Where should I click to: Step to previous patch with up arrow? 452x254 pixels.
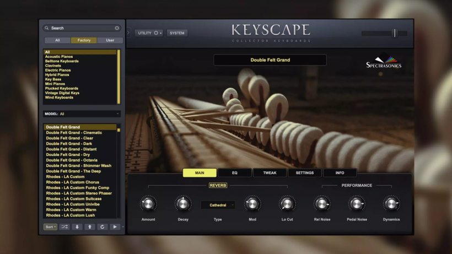tap(90, 226)
